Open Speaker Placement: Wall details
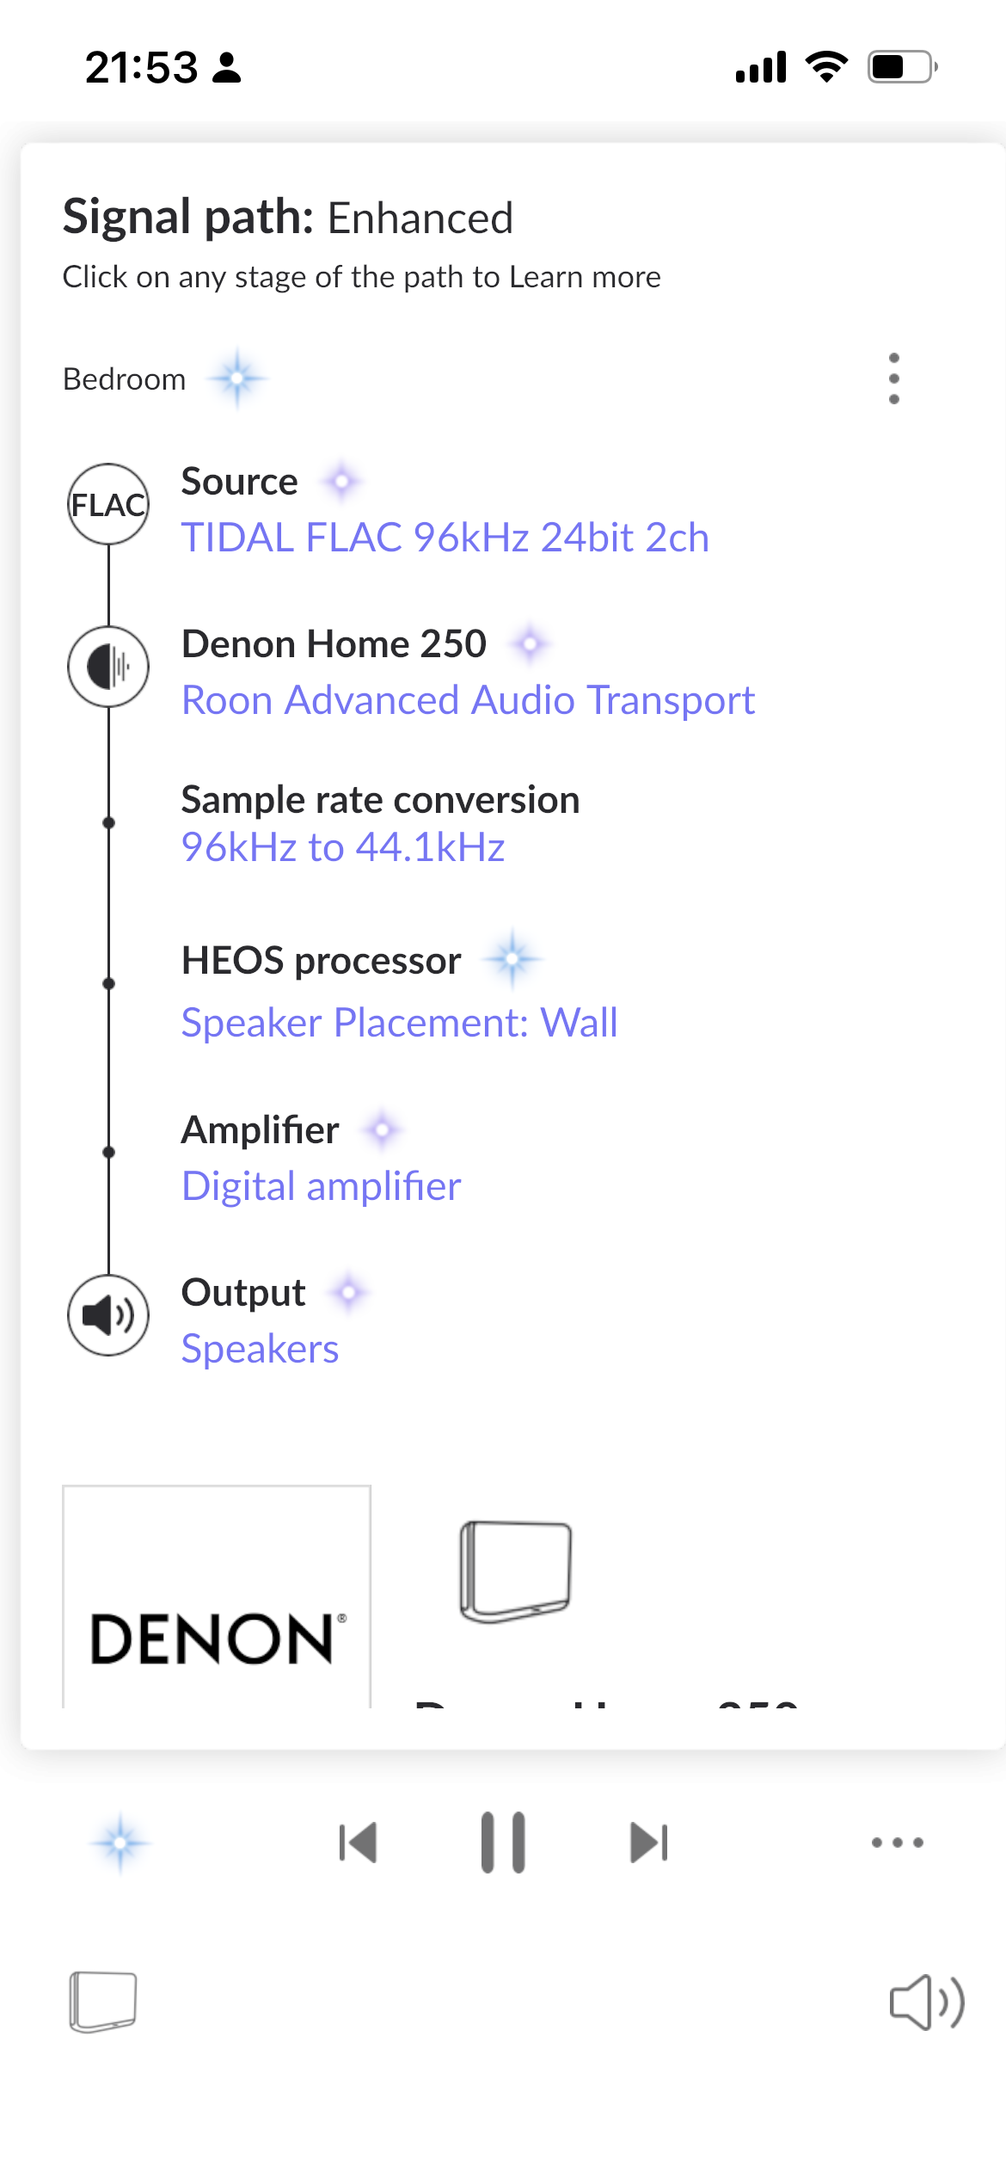The width and height of the screenshot is (1006, 2178). 400,1023
